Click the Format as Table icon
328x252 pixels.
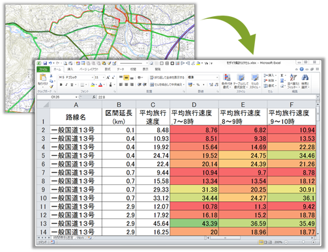[241, 77]
